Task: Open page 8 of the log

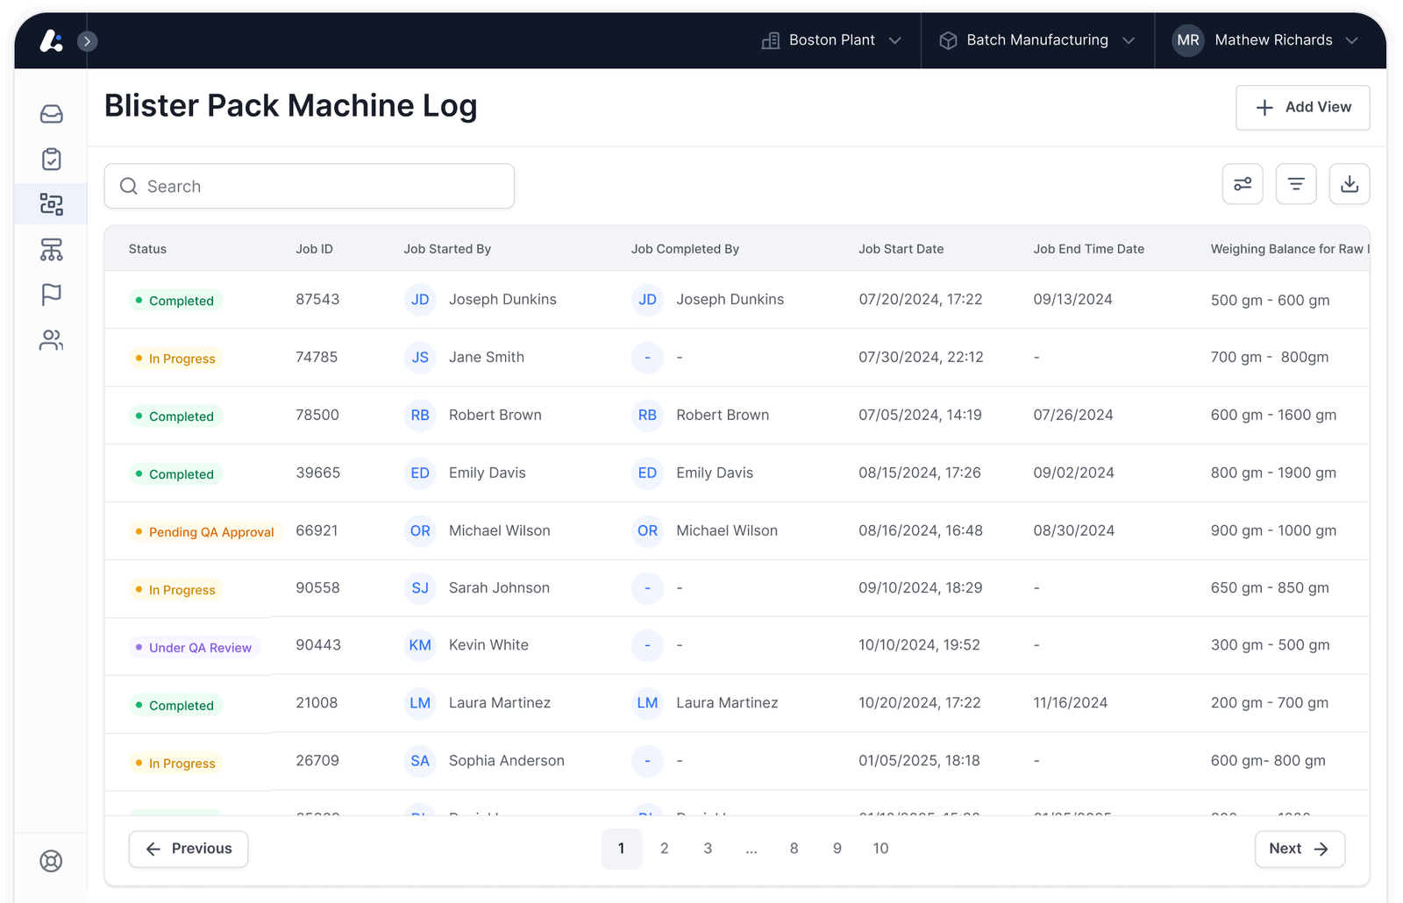Action: (794, 849)
